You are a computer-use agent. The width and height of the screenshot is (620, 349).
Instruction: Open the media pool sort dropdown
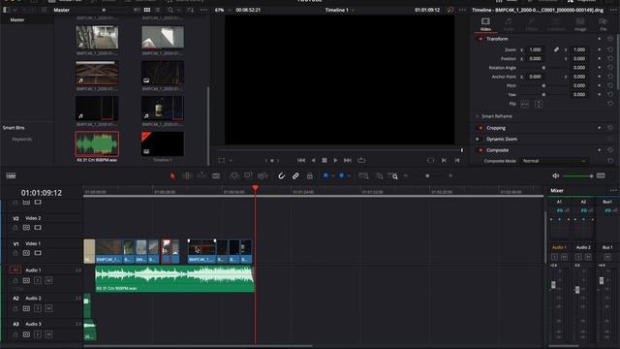point(191,10)
